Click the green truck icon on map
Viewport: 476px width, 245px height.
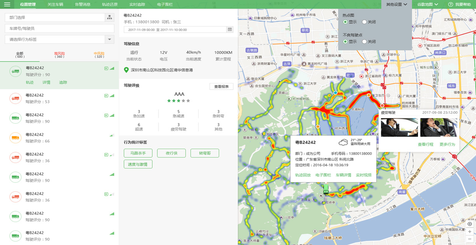point(326,189)
